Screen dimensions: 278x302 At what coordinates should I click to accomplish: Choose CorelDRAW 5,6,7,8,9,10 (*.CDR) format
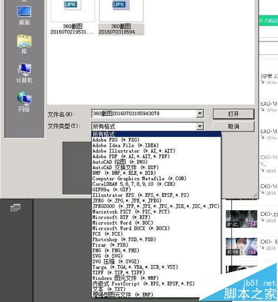pos(156,184)
